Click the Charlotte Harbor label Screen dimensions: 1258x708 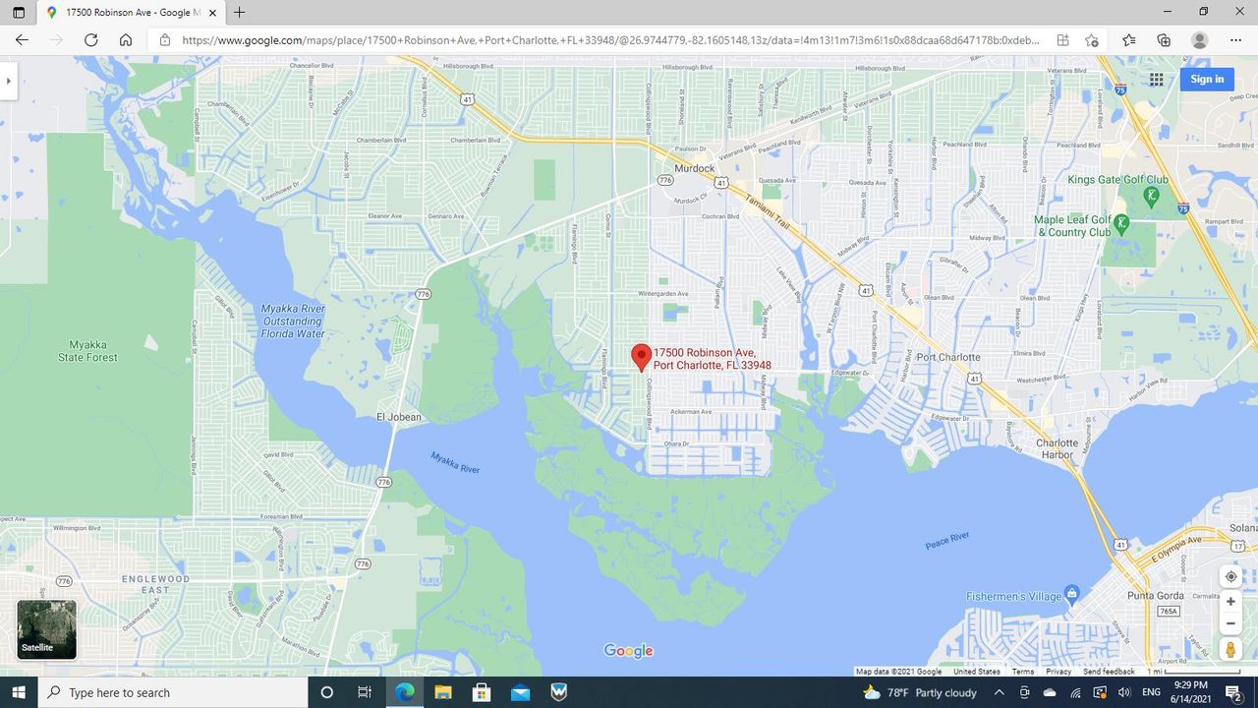pyautogui.click(x=1057, y=448)
